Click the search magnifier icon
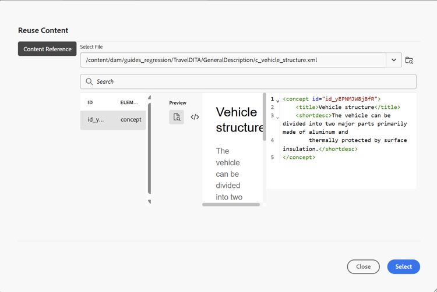 (89, 81)
